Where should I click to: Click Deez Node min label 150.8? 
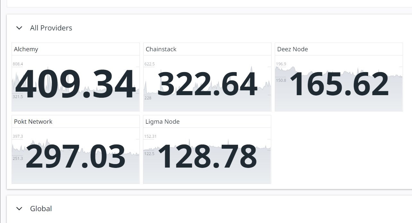pyautogui.click(x=281, y=80)
